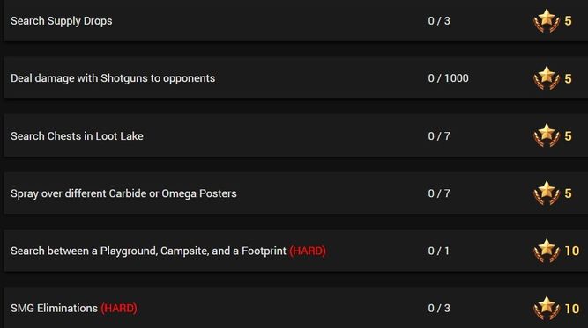The image size is (588, 328).
Task: Click the 0 / 7 Loot Lake chests progress
Action: [439, 136]
